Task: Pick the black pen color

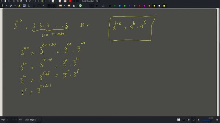Action: [x=110, y=6]
